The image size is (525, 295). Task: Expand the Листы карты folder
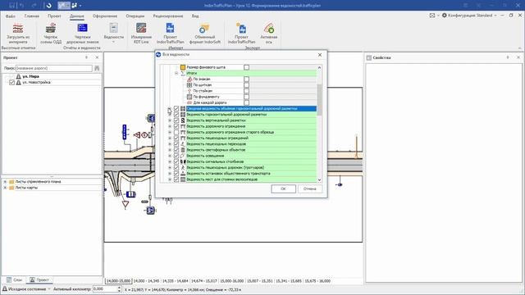(5, 188)
